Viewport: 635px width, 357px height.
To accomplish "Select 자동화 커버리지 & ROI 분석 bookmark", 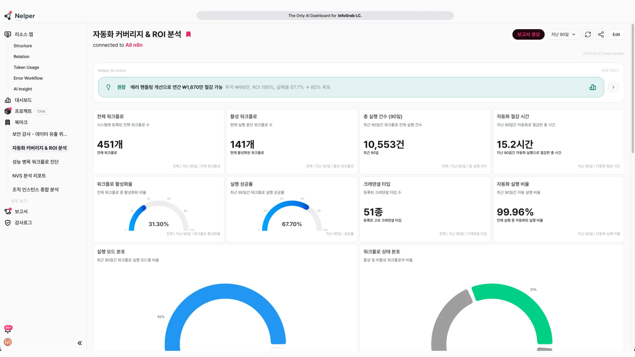I will [39, 148].
